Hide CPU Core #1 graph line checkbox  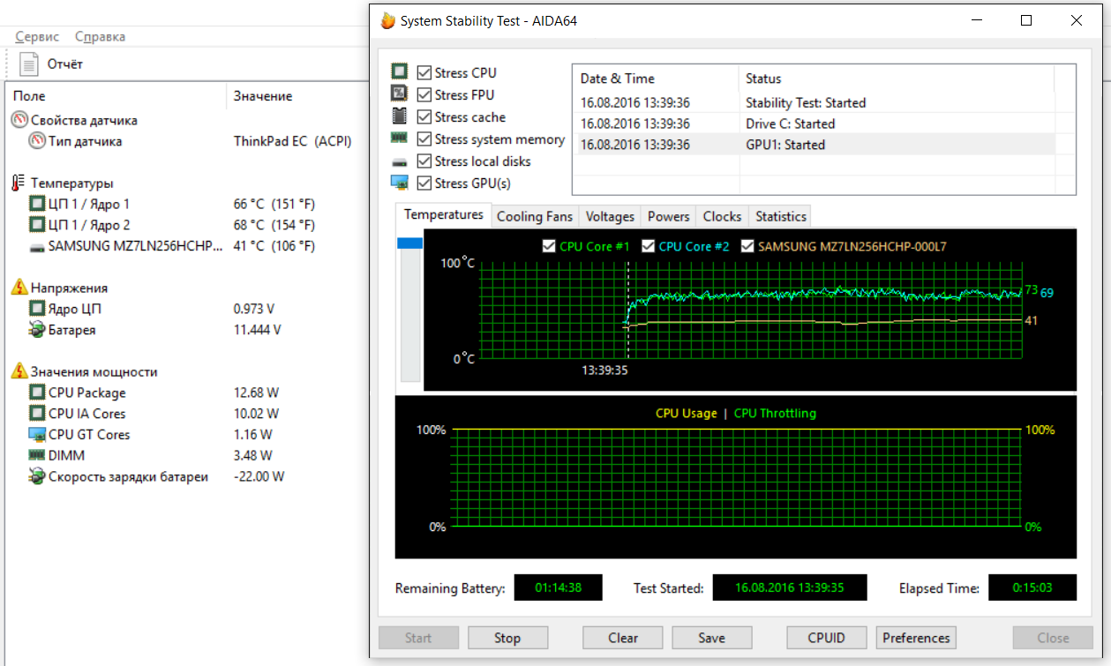pyautogui.click(x=549, y=246)
